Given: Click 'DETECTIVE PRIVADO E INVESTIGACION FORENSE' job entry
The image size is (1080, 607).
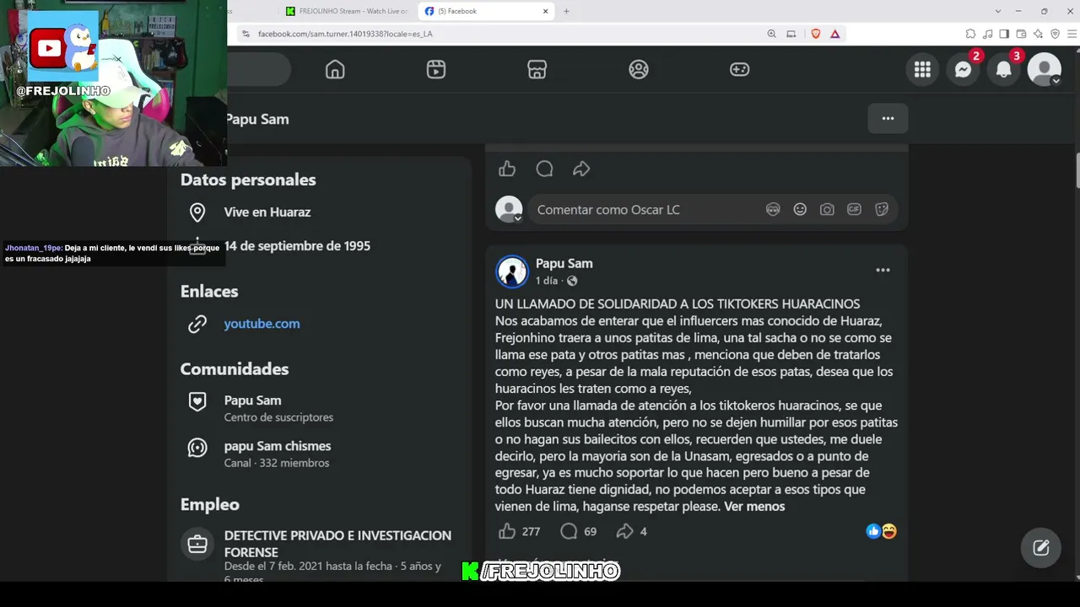Looking at the screenshot, I should (337, 544).
